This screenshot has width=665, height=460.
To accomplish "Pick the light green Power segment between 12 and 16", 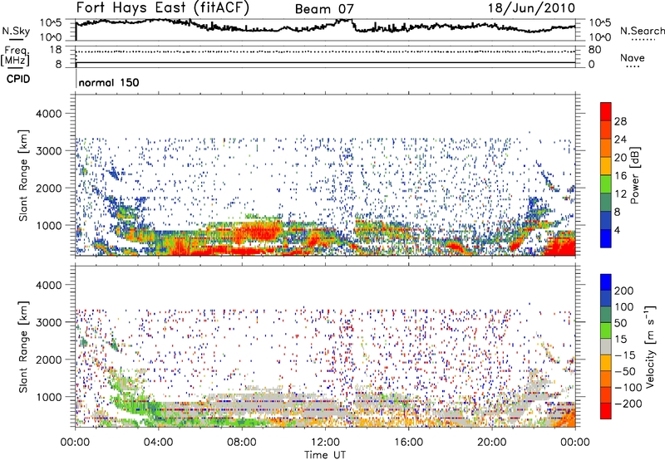I will point(606,184).
